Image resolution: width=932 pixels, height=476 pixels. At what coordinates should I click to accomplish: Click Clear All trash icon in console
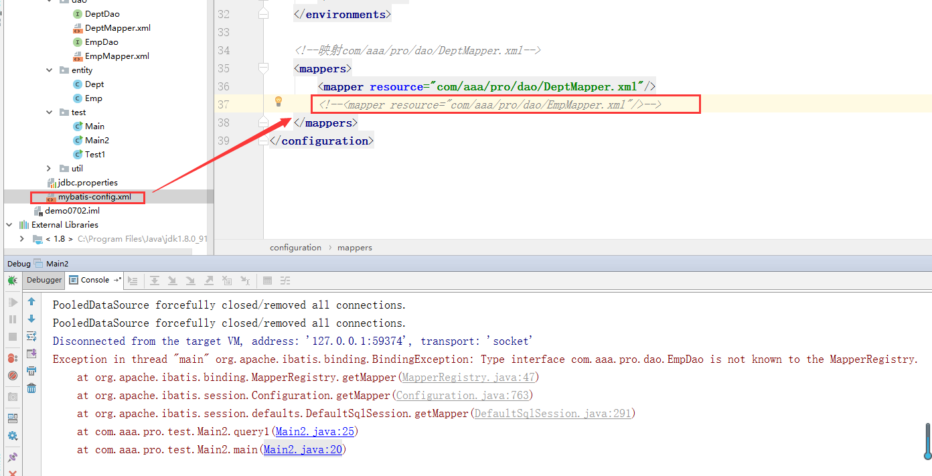[31, 388]
